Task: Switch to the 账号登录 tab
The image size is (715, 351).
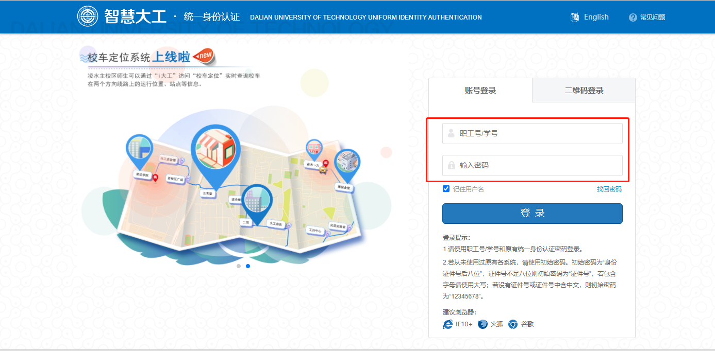Action: coord(480,91)
